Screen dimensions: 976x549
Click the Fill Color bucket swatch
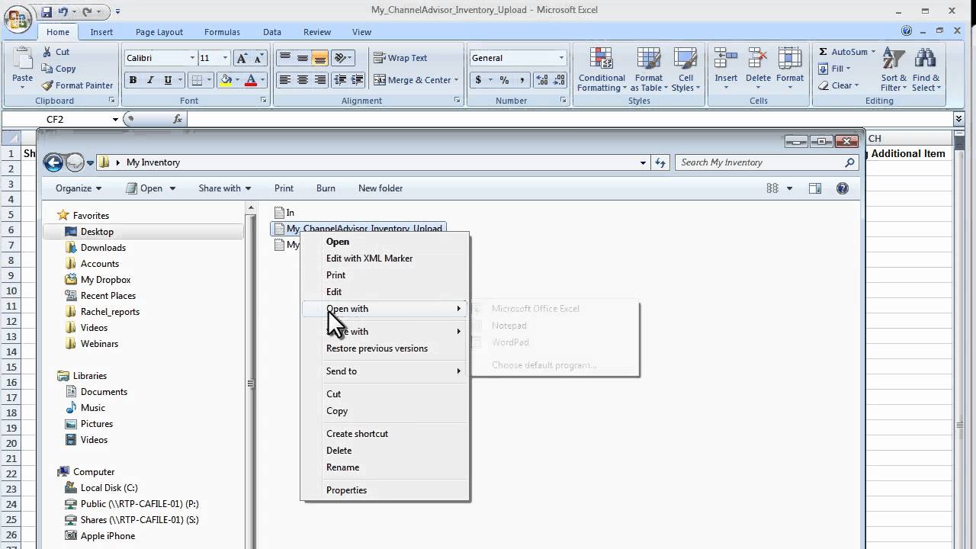coord(226,80)
